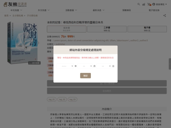This screenshot has width=171, height=128.
Task: Click the 直接購買 button
Action: tap(107, 91)
